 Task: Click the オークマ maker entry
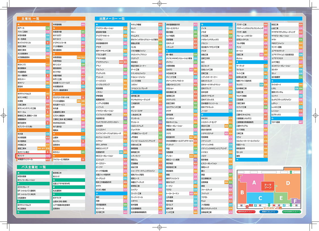pyautogui.click(x=111, y=167)
